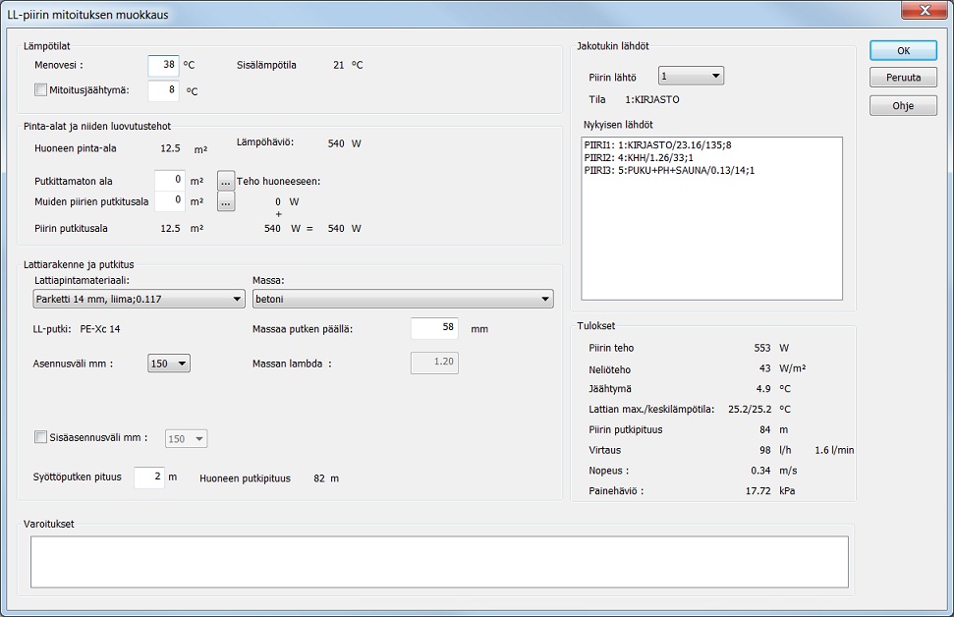Screen dimensions: 954x617
Task: Click the LL-putki PE-Xc 14 text
Action: tap(100, 329)
